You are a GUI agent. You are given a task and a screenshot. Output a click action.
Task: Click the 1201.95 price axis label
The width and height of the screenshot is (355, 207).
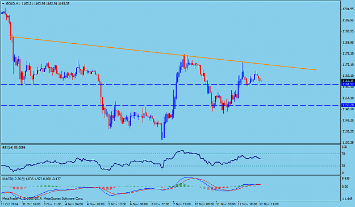pos(348,9)
